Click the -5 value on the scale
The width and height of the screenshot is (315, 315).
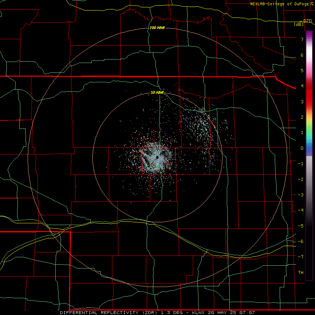[x=301, y=226]
